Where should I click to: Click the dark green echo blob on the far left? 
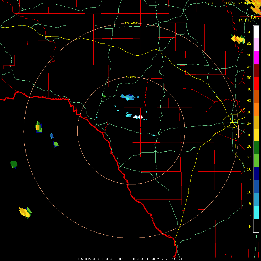point(14,164)
